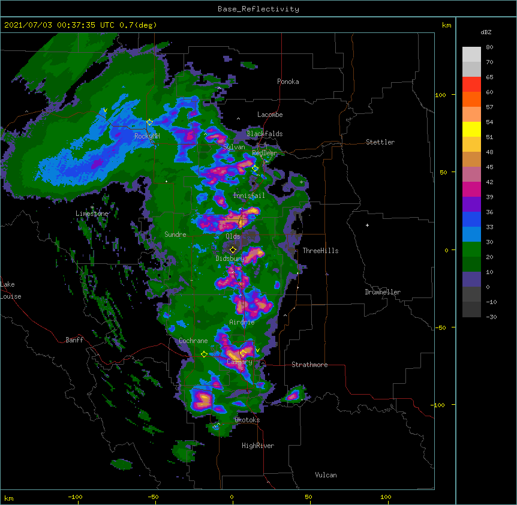Click the Strathmore label
The image size is (517, 505).
pos(309,365)
